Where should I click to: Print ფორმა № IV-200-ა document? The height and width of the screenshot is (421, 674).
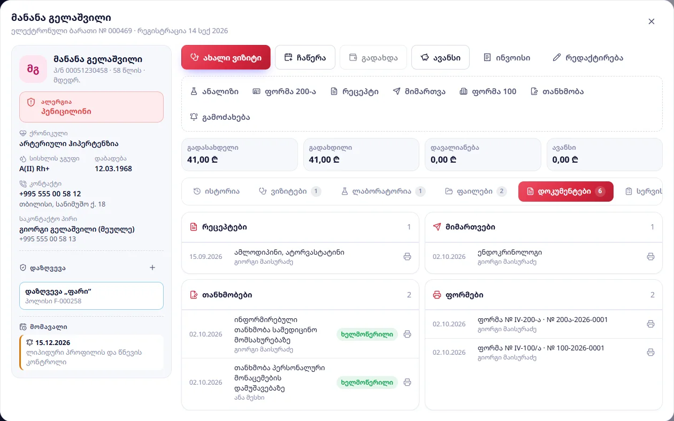650,324
